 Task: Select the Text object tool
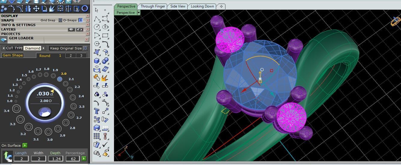97,111
